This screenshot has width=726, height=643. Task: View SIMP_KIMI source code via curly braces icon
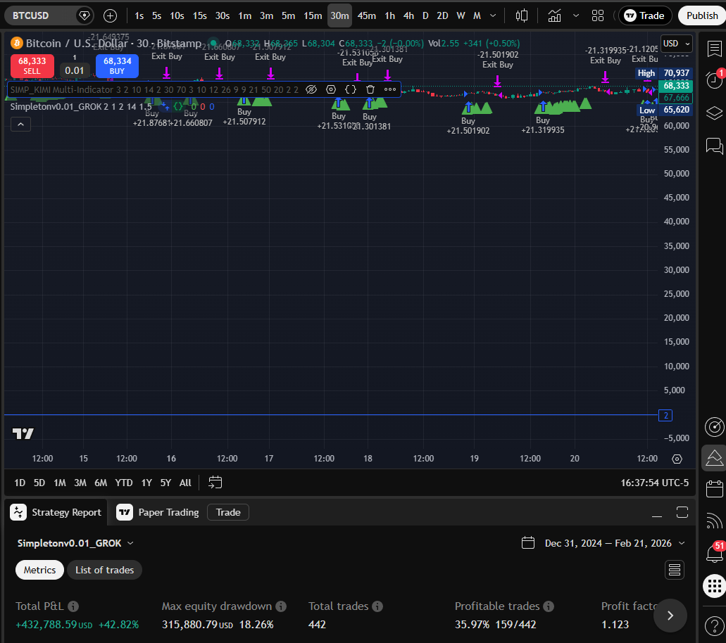350,89
